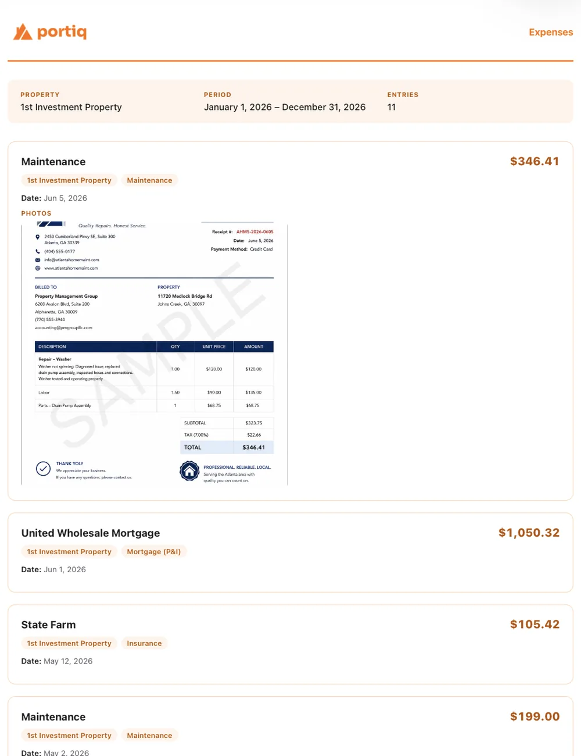
Task: Click the $1,050.32 amount
Action: [x=529, y=533]
